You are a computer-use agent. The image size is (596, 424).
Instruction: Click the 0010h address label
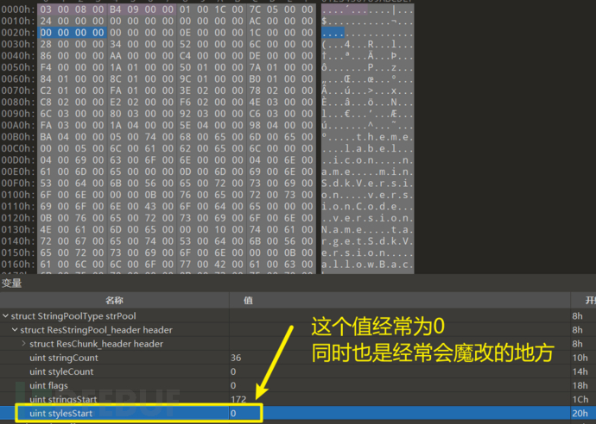pyautogui.click(x=18, y=21)
